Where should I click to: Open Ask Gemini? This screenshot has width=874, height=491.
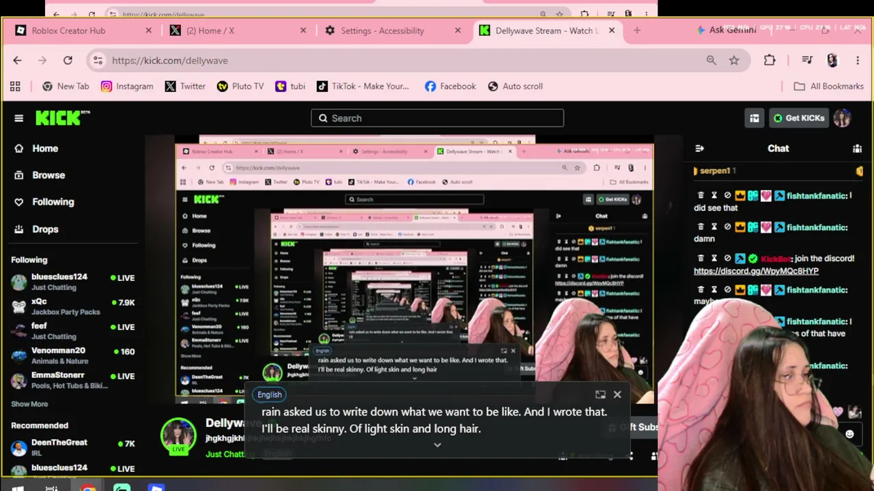[x=726, y=30]
